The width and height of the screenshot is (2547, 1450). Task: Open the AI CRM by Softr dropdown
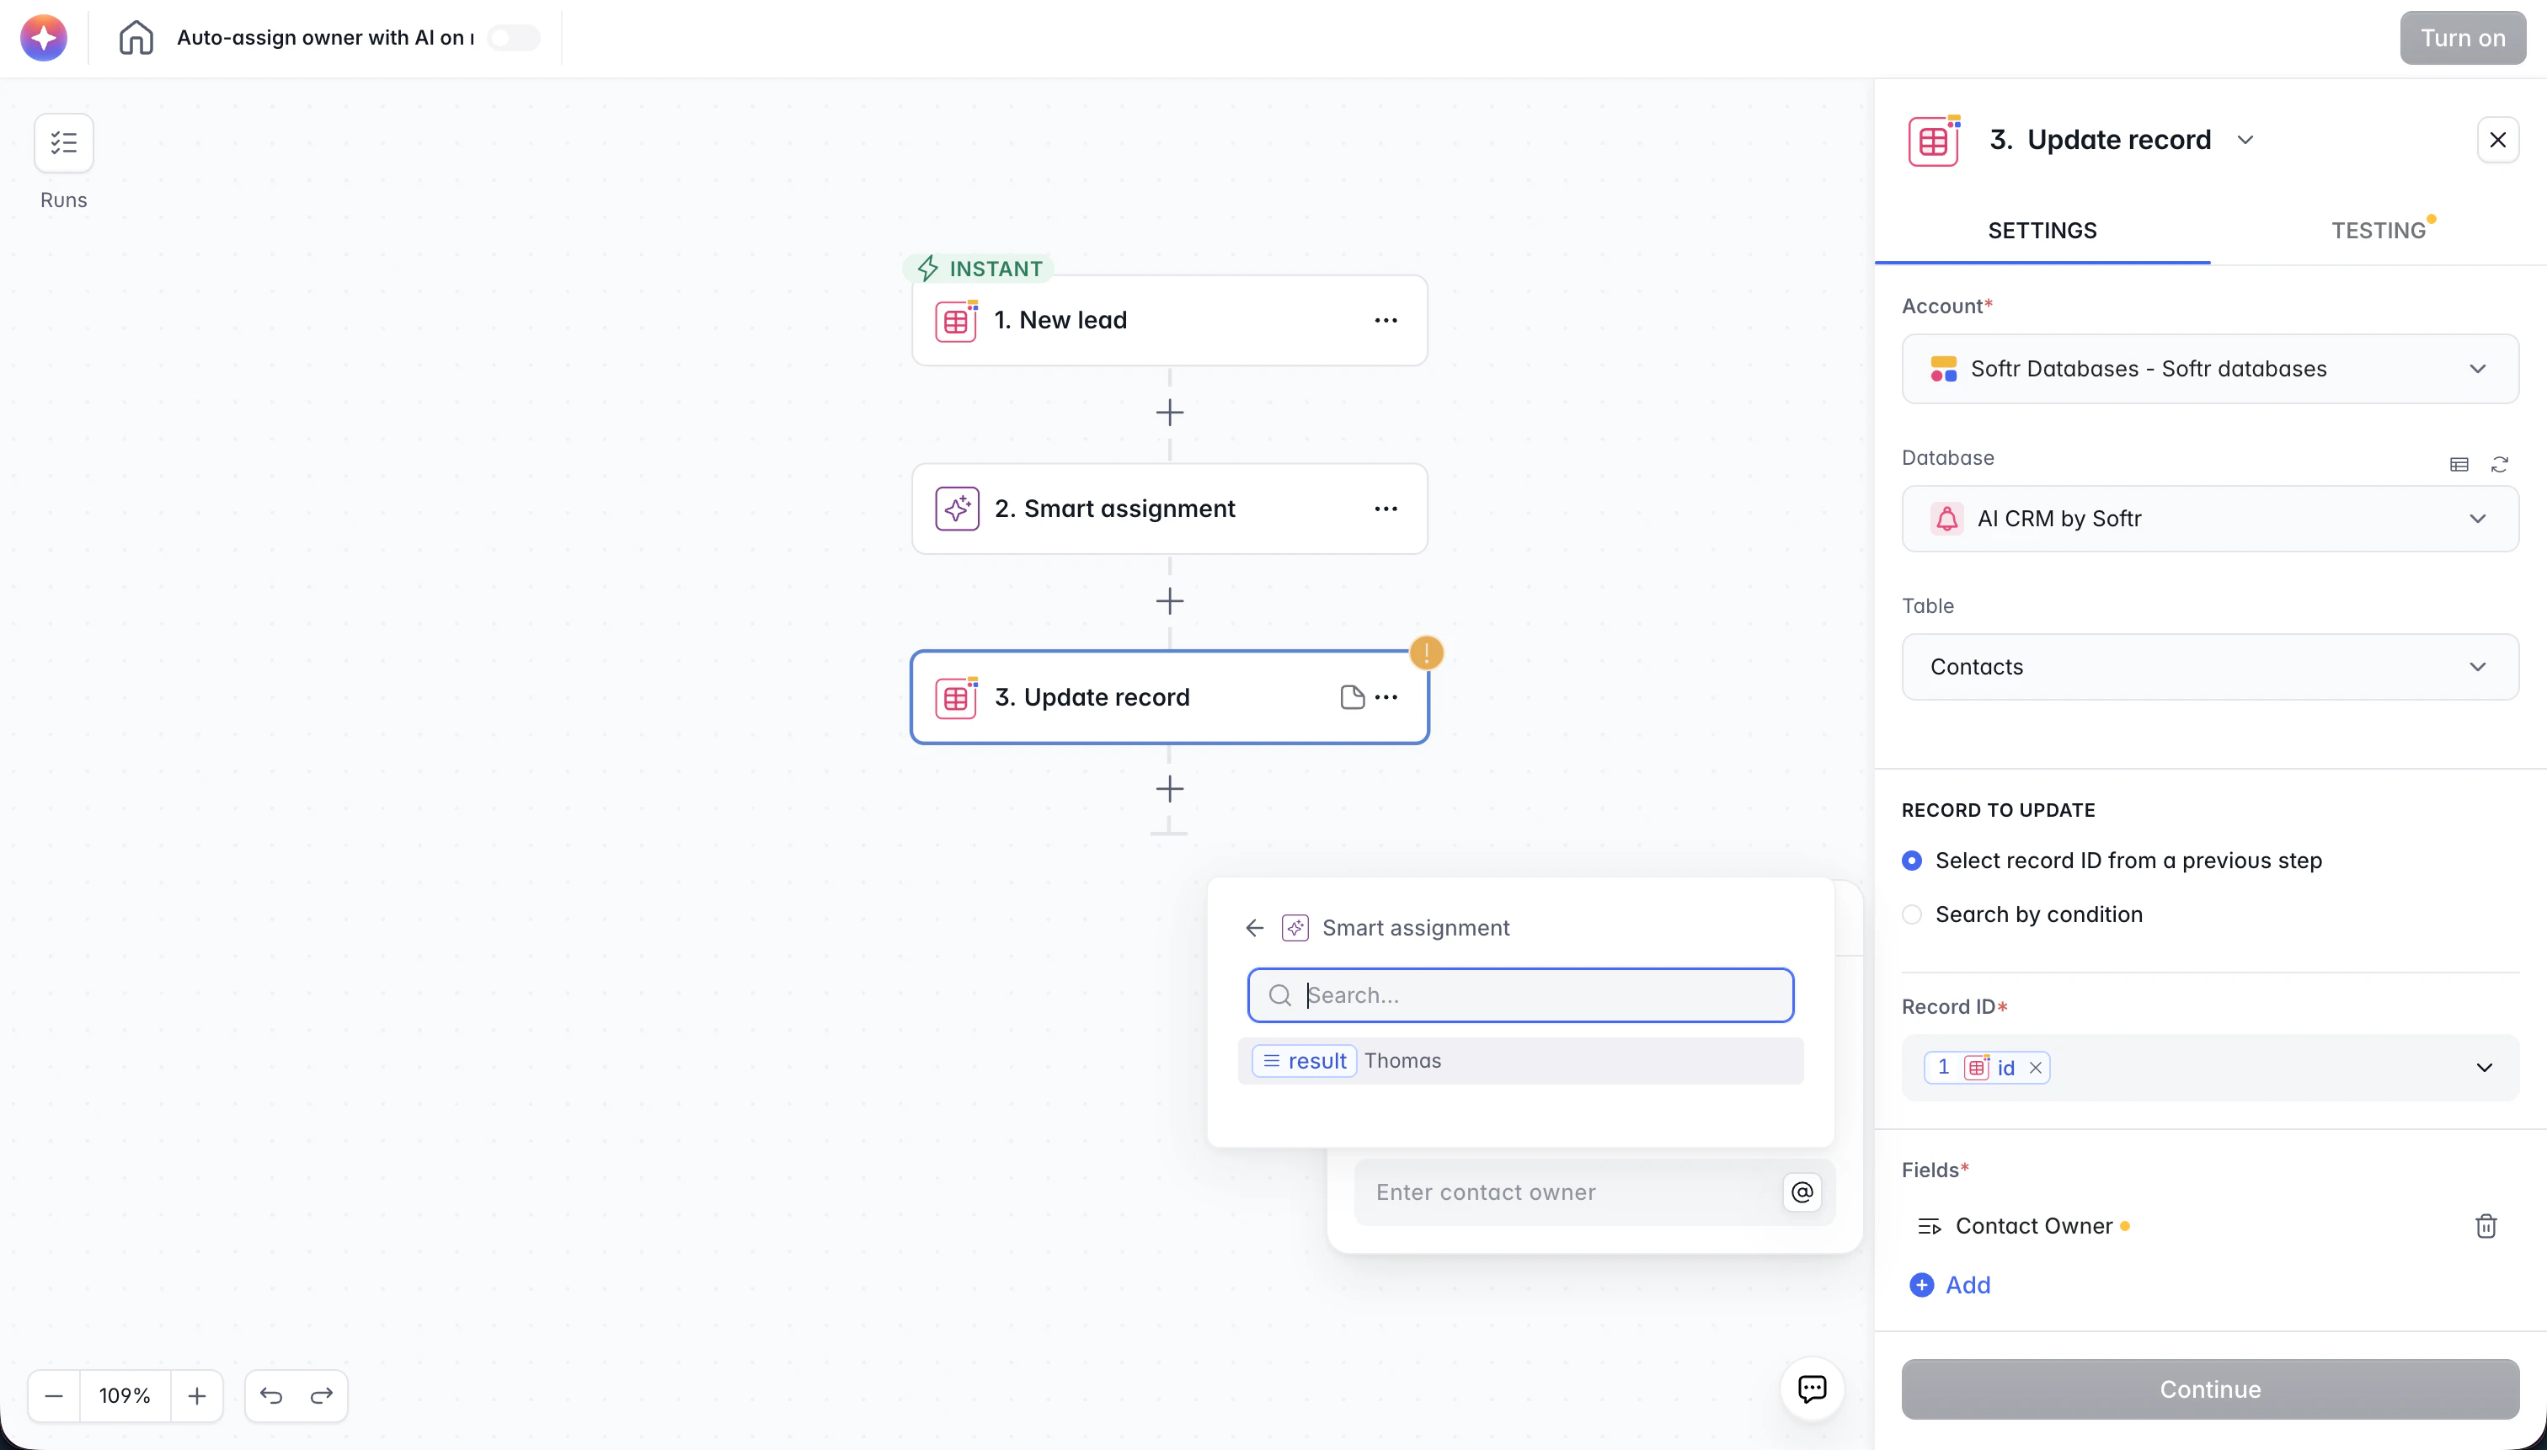click(2209, 519)
